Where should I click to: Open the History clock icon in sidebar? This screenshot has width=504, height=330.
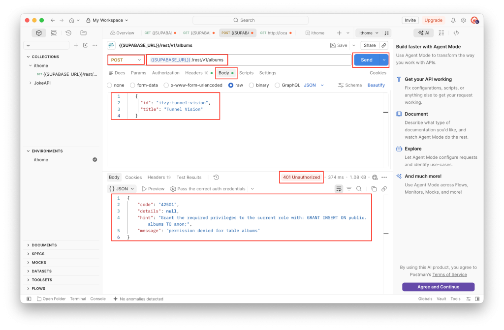point(68,33)
